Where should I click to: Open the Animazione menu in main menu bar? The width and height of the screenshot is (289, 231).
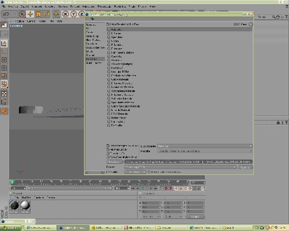click(x=88, y=7)
